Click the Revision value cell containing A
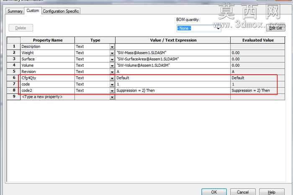 coord(173,71)
